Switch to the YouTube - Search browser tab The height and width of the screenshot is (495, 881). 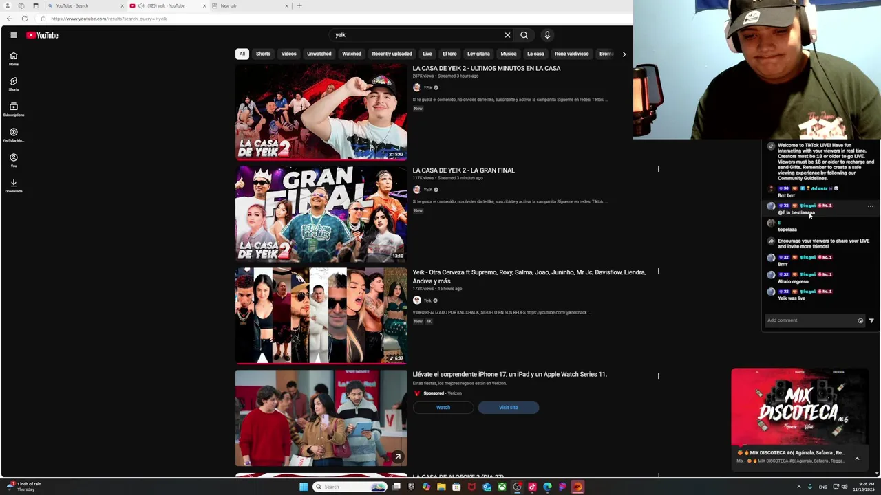point(86,5)
